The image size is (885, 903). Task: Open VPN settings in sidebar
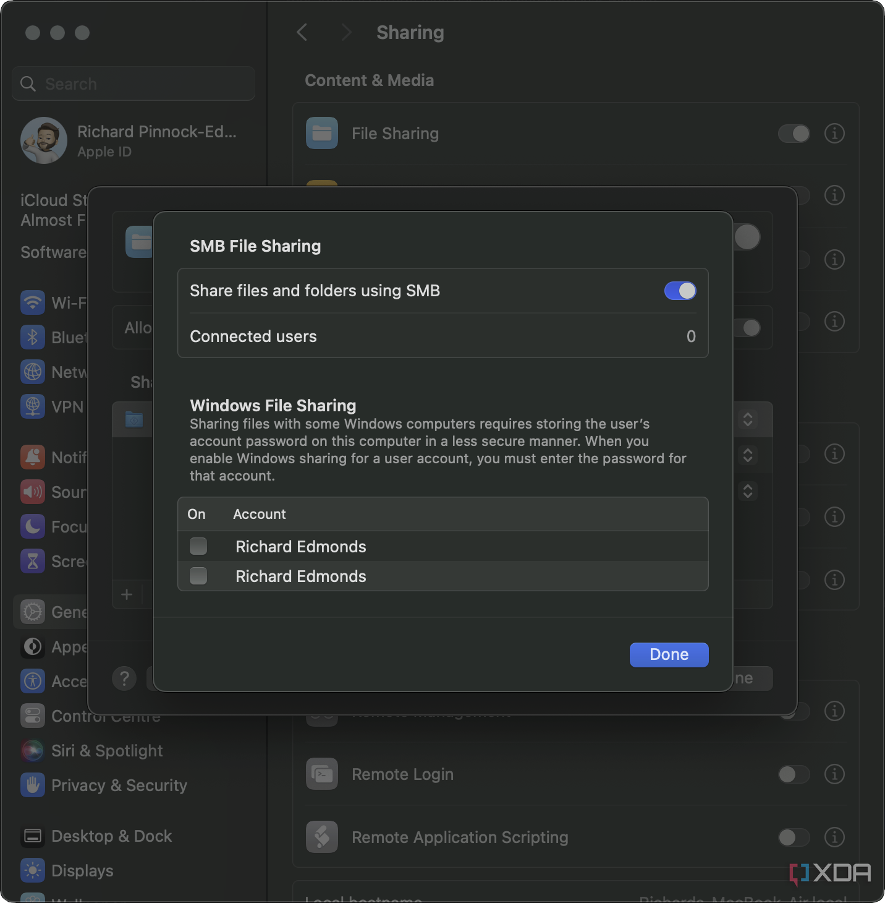52,406
